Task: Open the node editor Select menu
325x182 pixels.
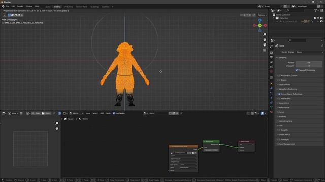Action: coord(95,113)
